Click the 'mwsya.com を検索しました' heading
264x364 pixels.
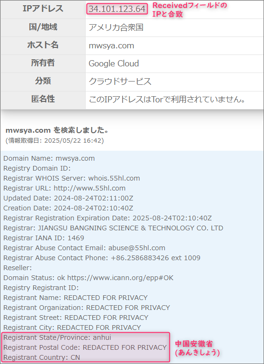coord(57,130)
